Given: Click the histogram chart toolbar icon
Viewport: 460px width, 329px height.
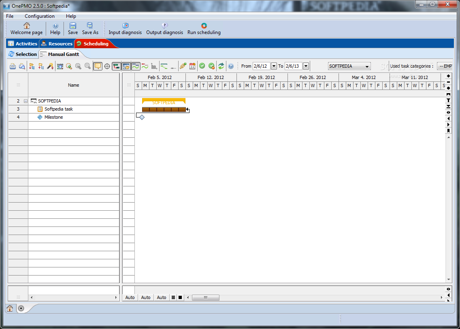Looking at the screenshot, I should (x=154, y=66).
